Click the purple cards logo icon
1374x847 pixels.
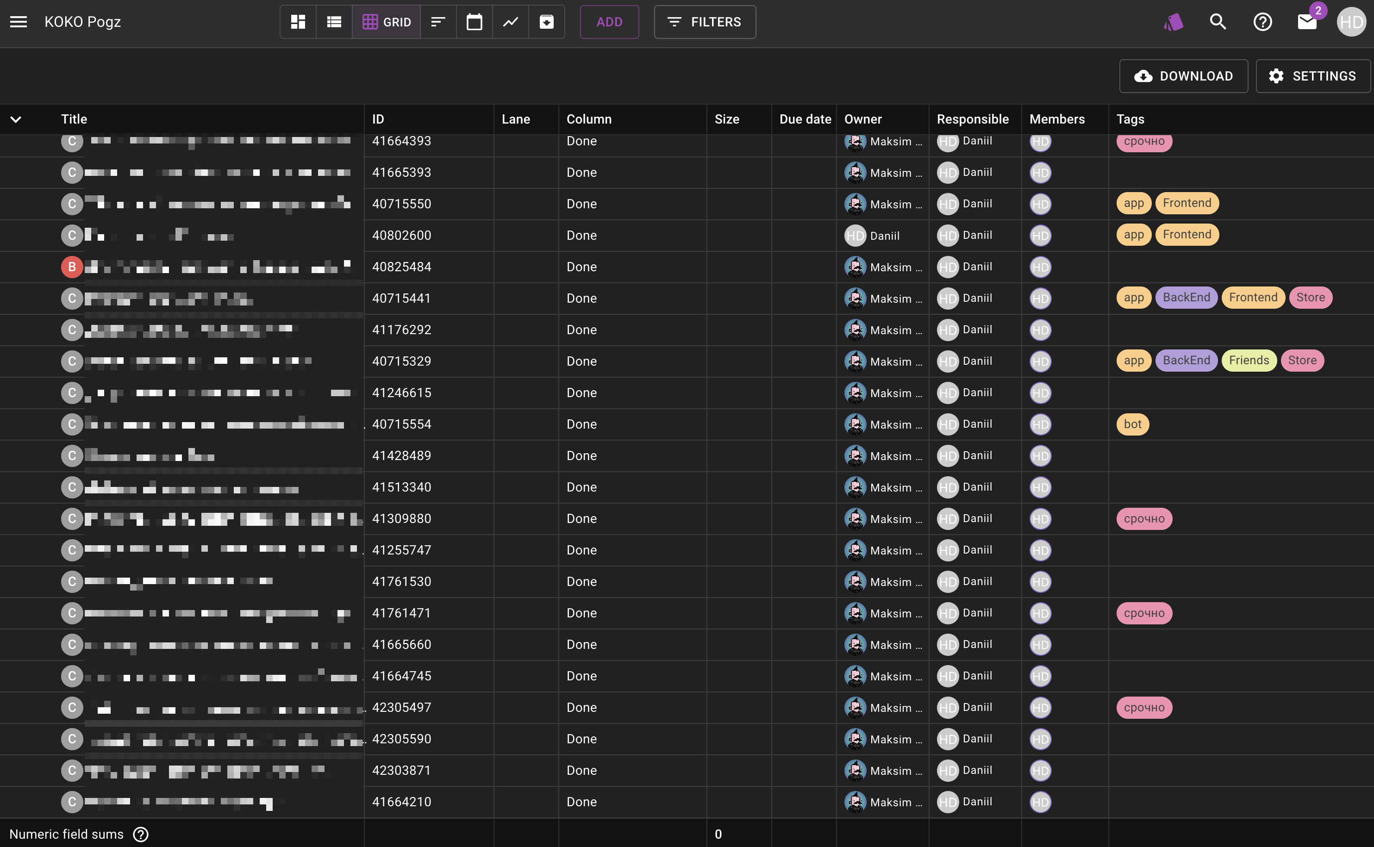(1174, 22)
